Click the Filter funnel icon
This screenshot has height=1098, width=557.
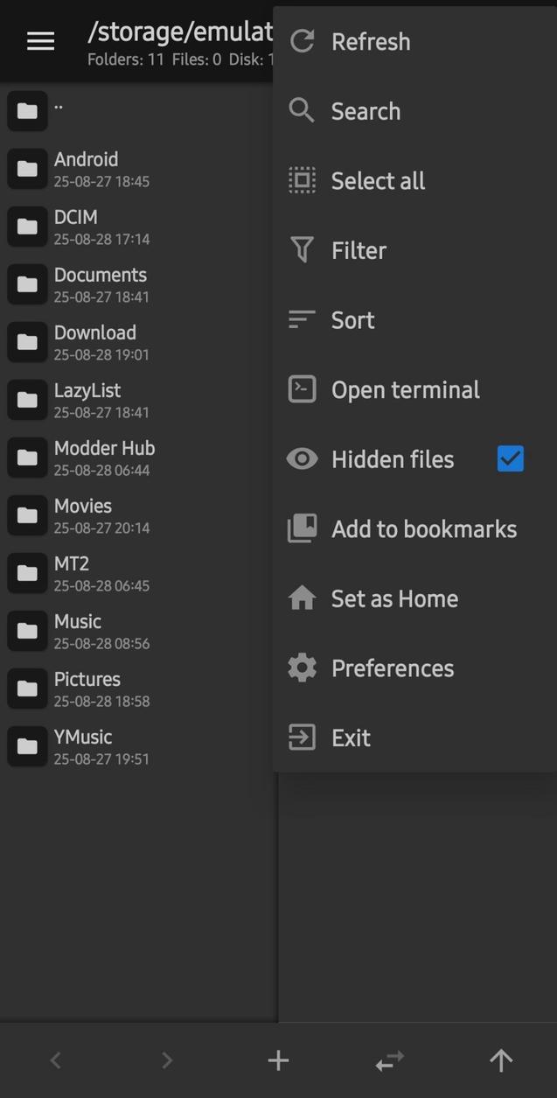[302, 250]
